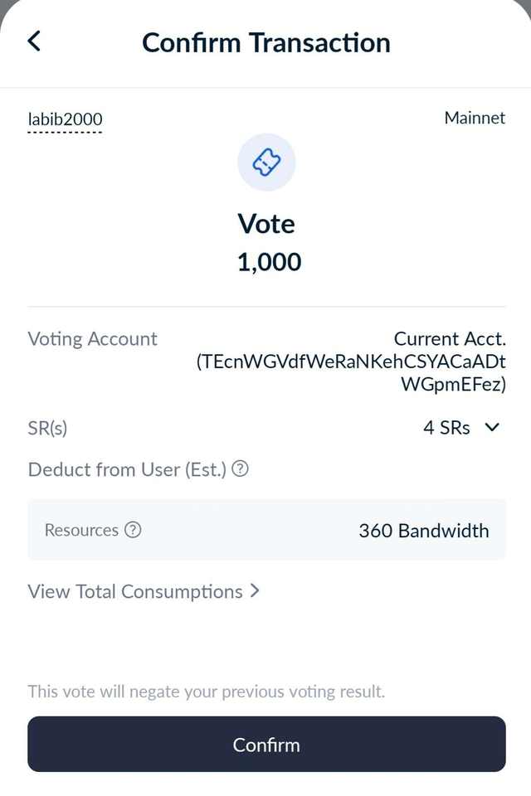Click the SR(s) row label

[x=47, y=429]
